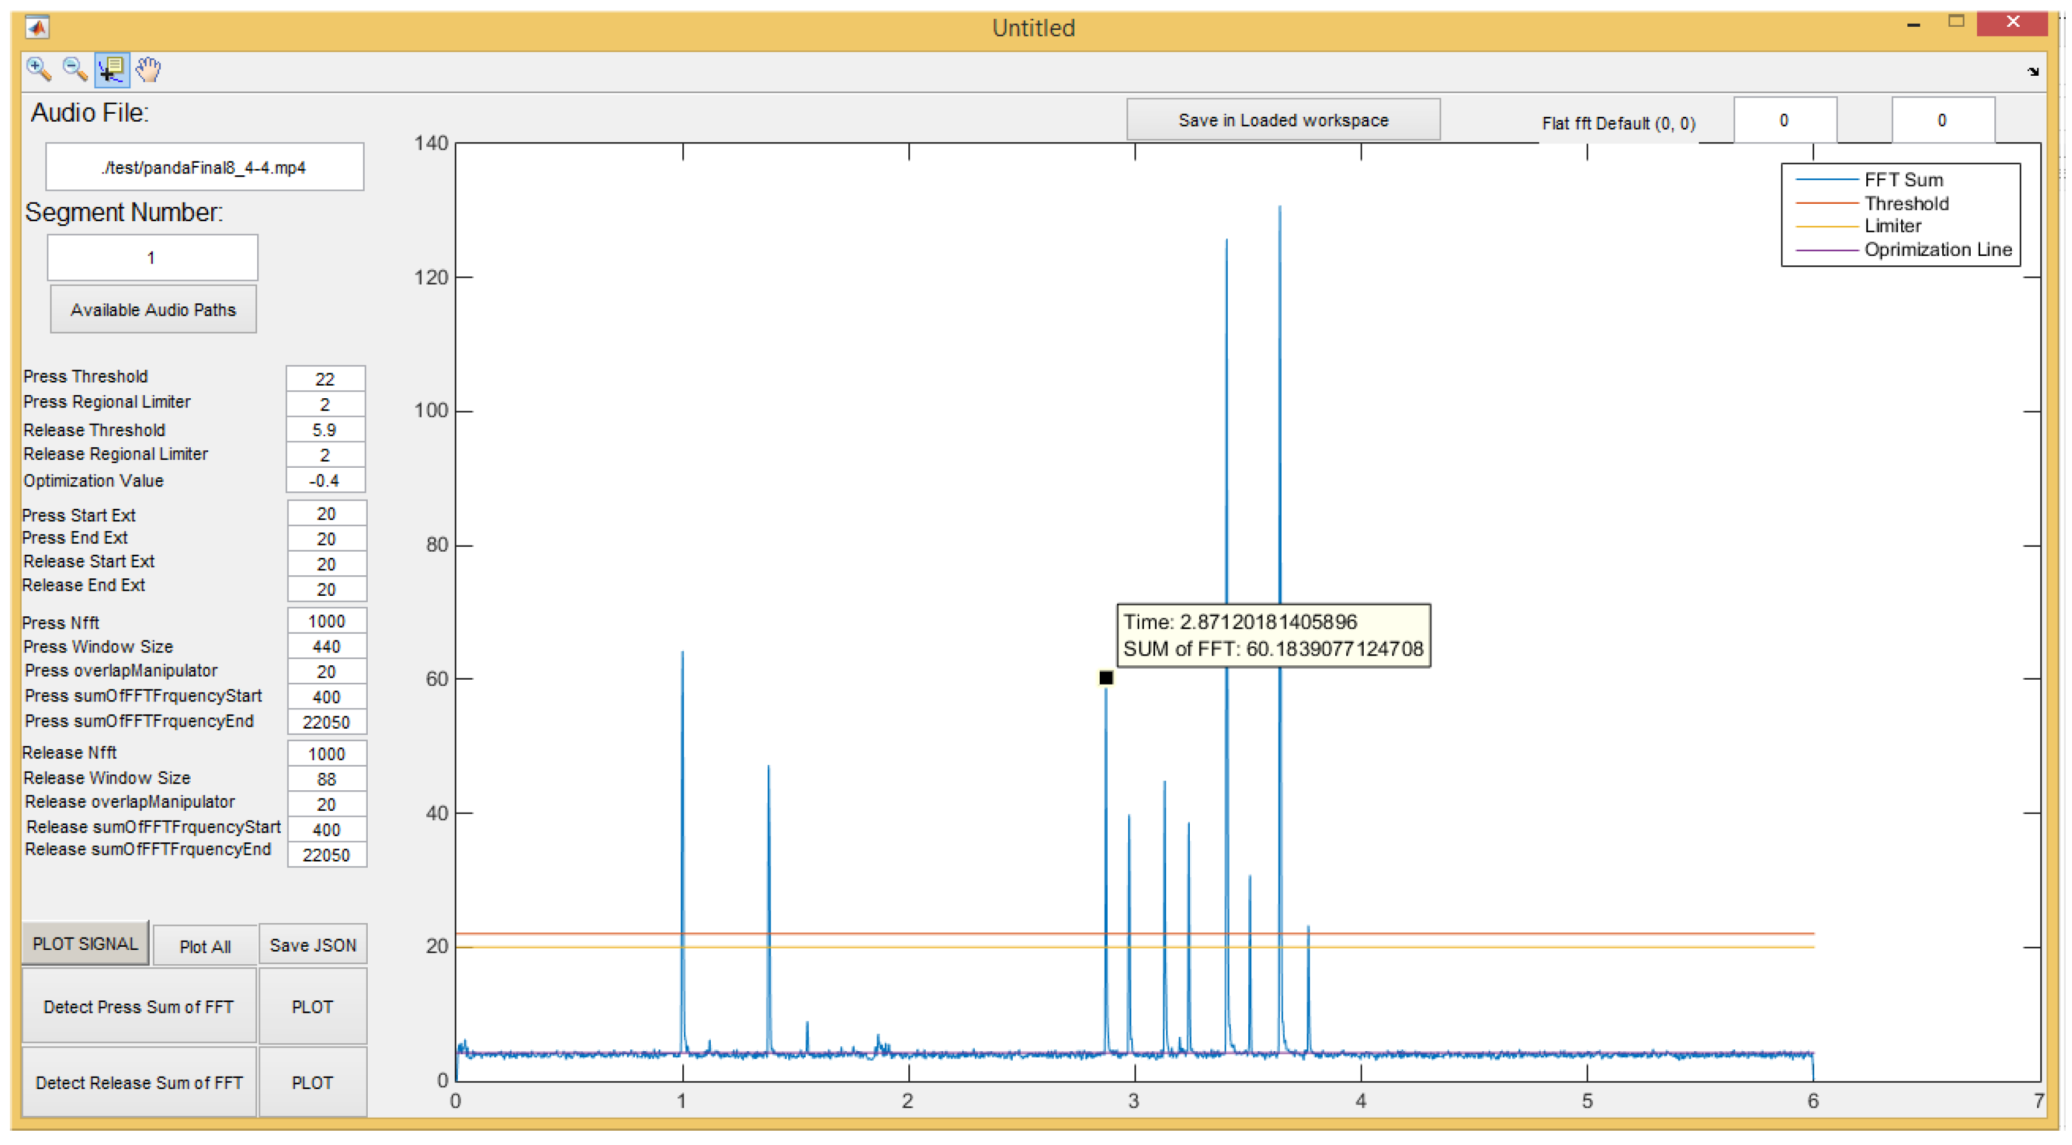Click the 'Segment Number:' label
The height and width of the screenshot is (1145, 2072).
tap(124, 212)
